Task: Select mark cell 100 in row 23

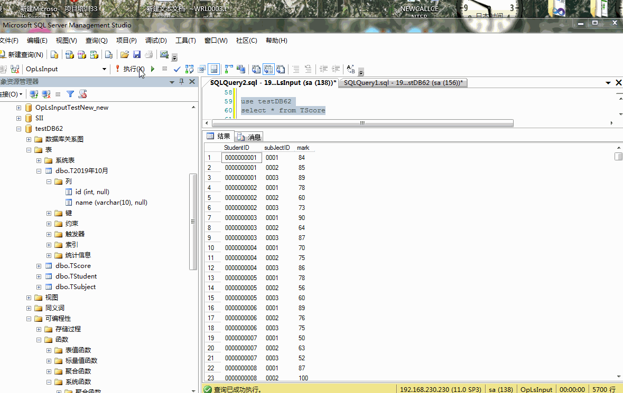Action: [x=303, y=378]
